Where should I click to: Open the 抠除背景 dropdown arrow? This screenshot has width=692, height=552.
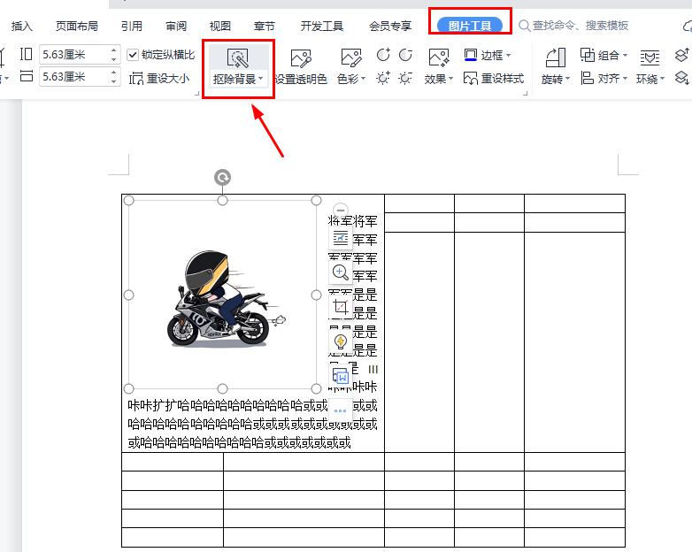point(261,79)
